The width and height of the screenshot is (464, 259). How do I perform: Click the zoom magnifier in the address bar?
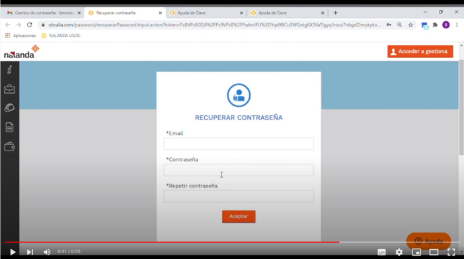click(x=400, y=25)
